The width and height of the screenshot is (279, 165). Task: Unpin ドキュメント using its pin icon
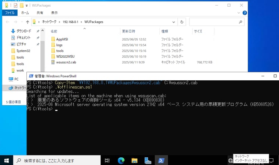point(38,38)
